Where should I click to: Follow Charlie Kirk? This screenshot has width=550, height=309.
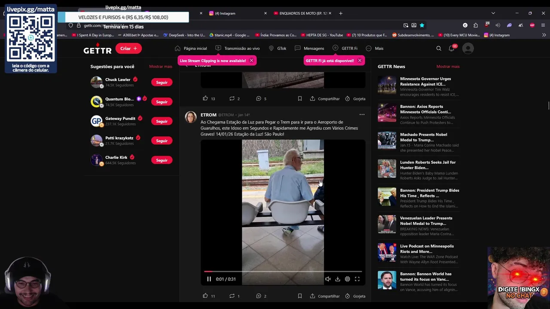162,160
